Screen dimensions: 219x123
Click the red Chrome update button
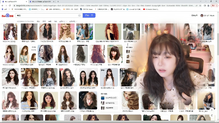tap(214, 5)
